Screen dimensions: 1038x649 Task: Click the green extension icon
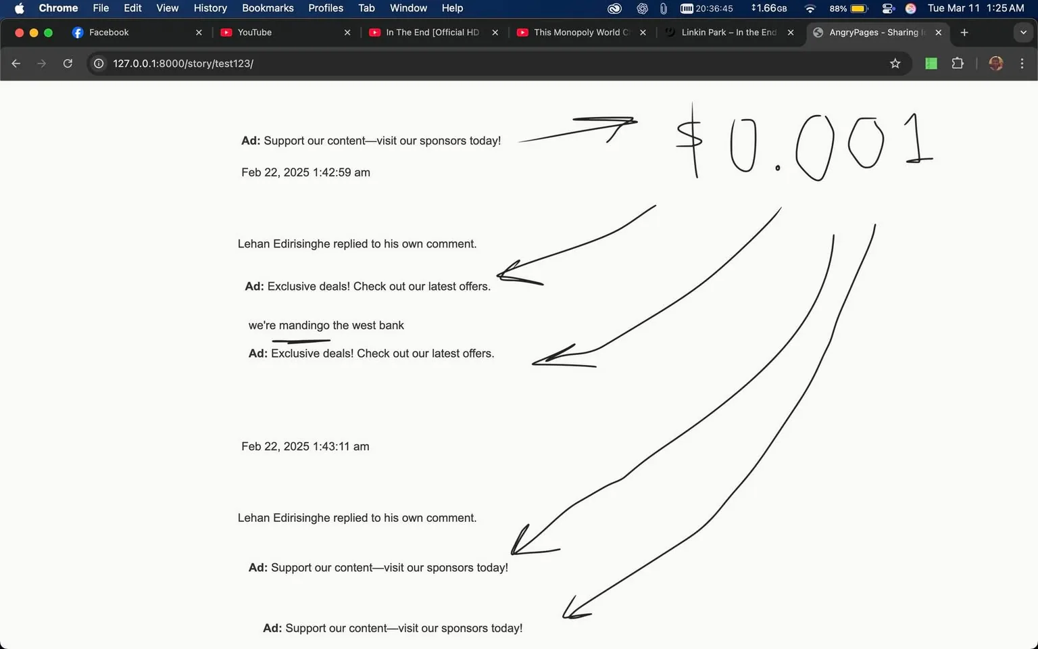931,64
